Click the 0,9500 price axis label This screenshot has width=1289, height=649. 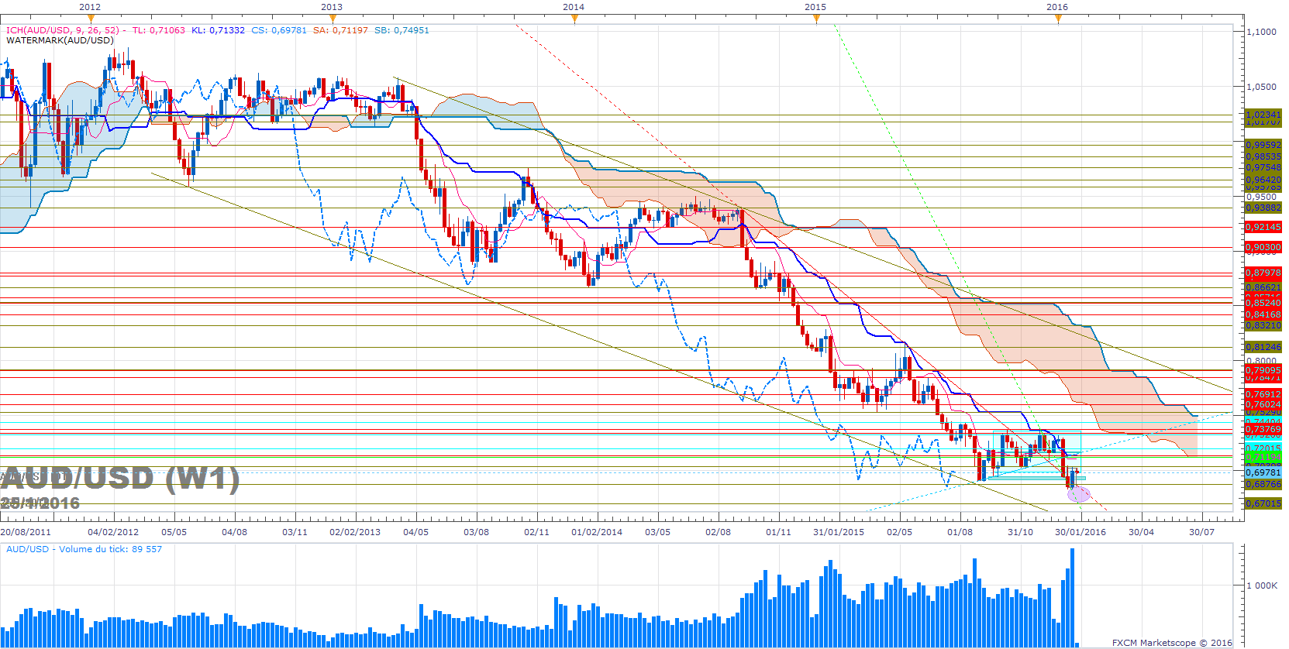coord(1262,197)
